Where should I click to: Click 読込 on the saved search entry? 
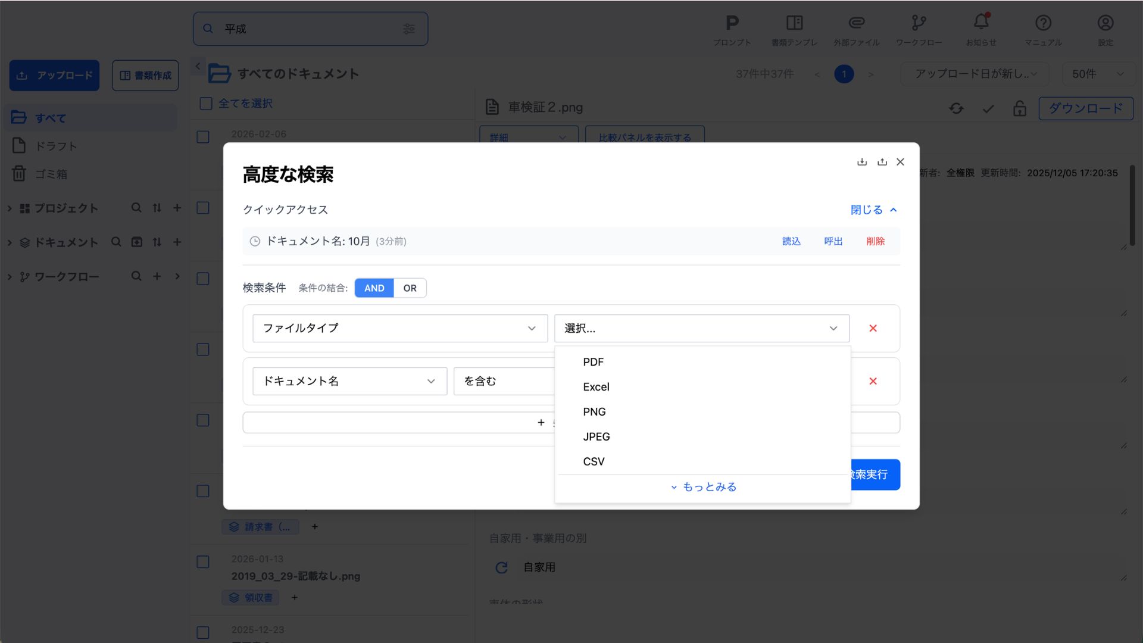tap(791, 241)
